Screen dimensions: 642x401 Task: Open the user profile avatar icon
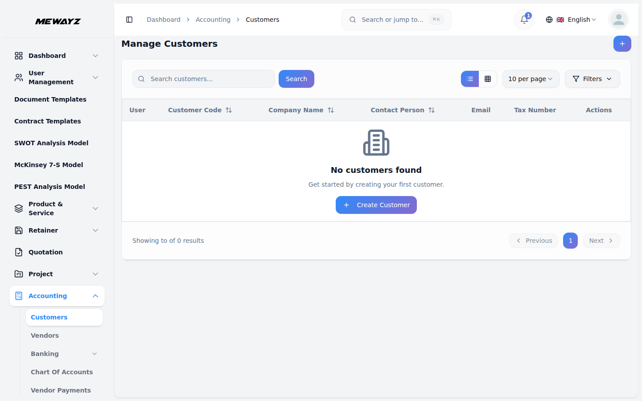pyautogui.click(x=618, y=20)
